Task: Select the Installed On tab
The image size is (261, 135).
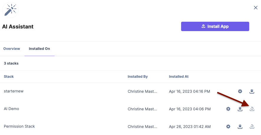Action: (40, 49)
